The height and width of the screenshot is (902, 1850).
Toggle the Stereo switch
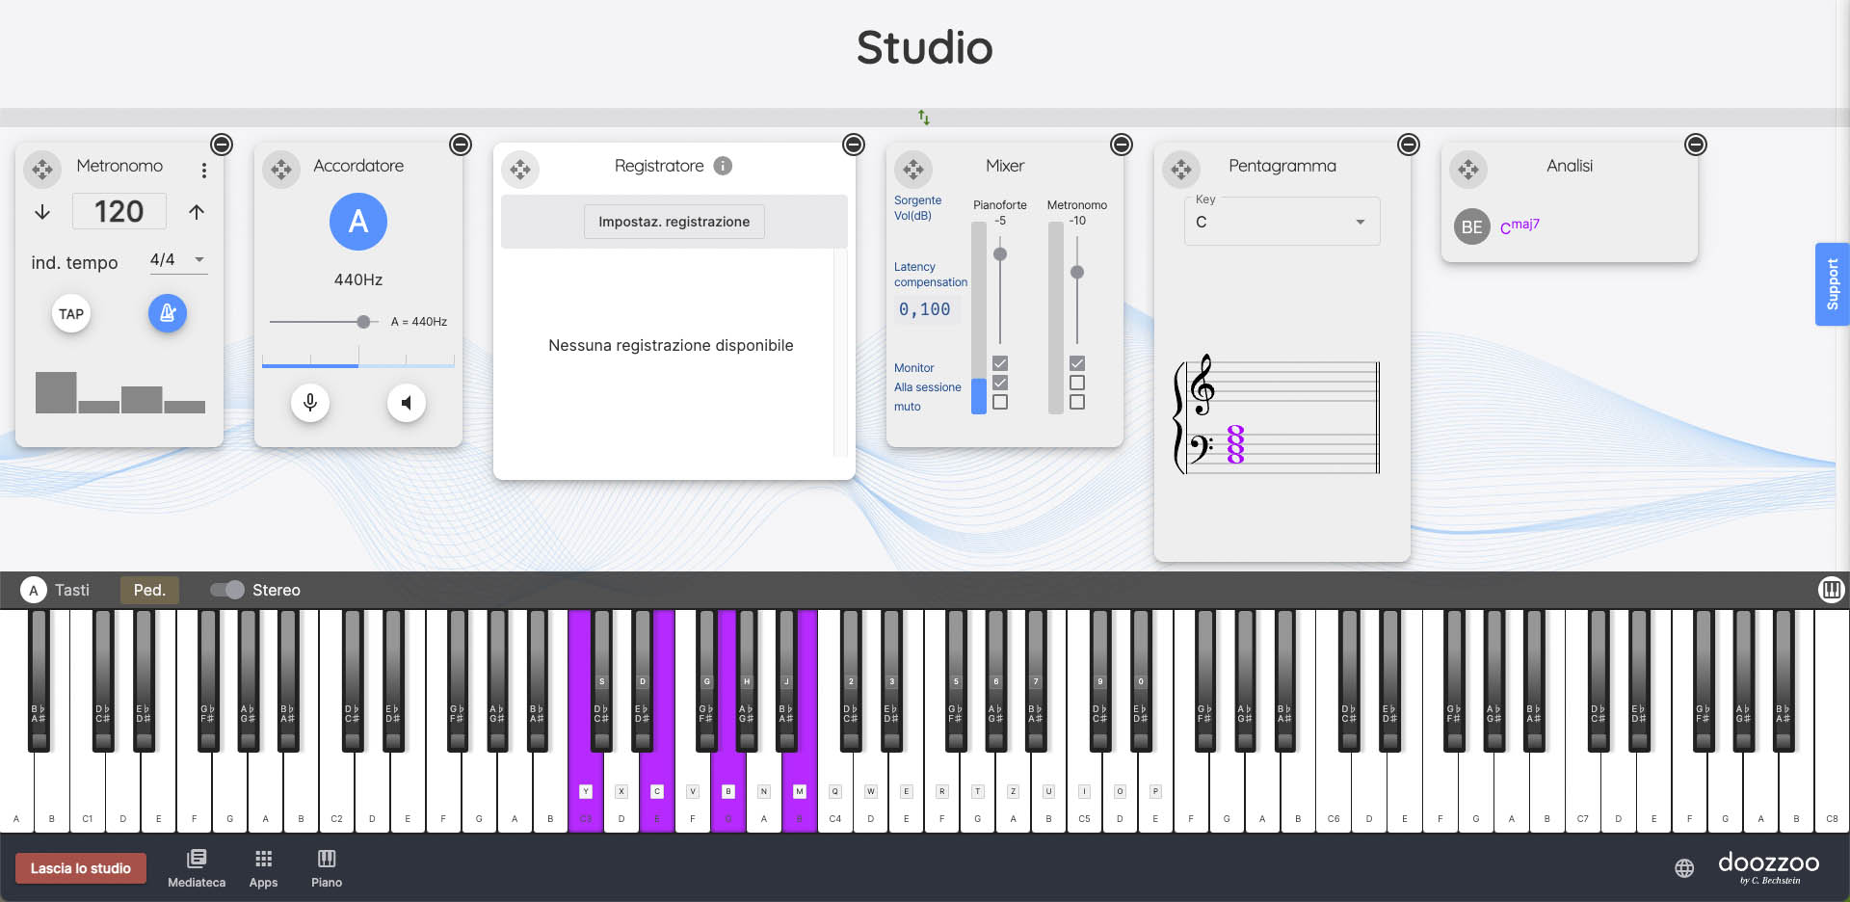click(227, 590)
